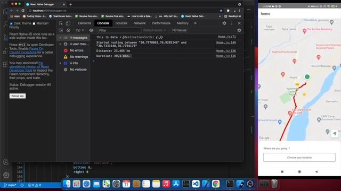Viewport: 341px width, 191px height.
Task: Open VS Code manage gear icon
Action: [x=6, y=175]
